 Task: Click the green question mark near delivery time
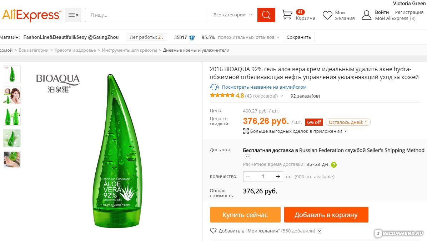(x=334, y=165)
